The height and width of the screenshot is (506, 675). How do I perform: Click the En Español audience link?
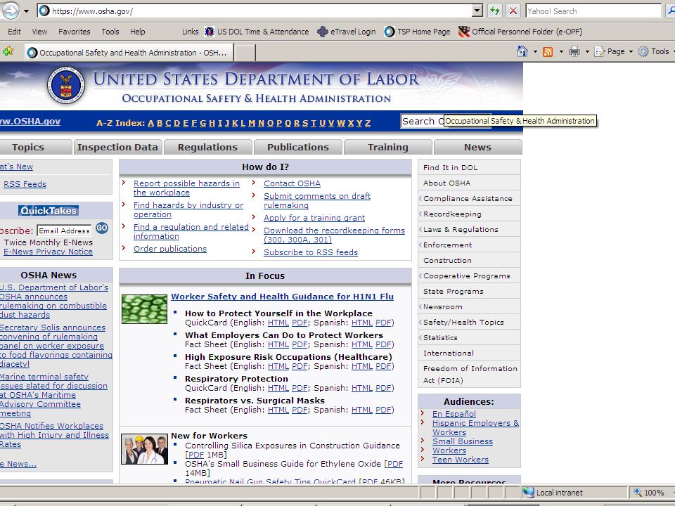[x=454, y=414]
